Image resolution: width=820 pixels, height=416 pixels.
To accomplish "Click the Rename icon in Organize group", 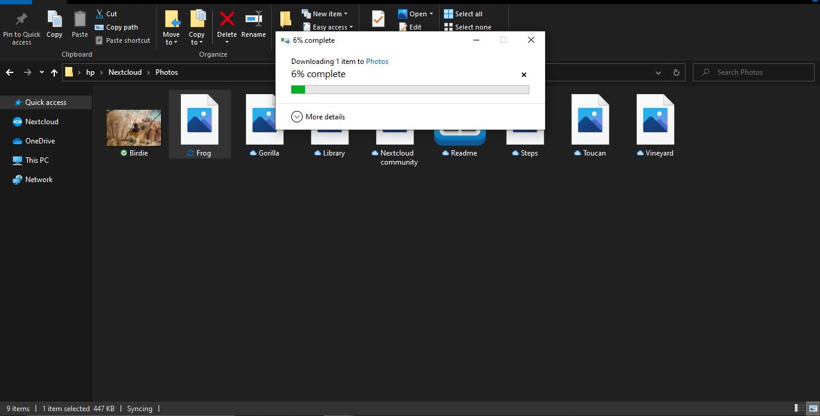I will (253, 20).
